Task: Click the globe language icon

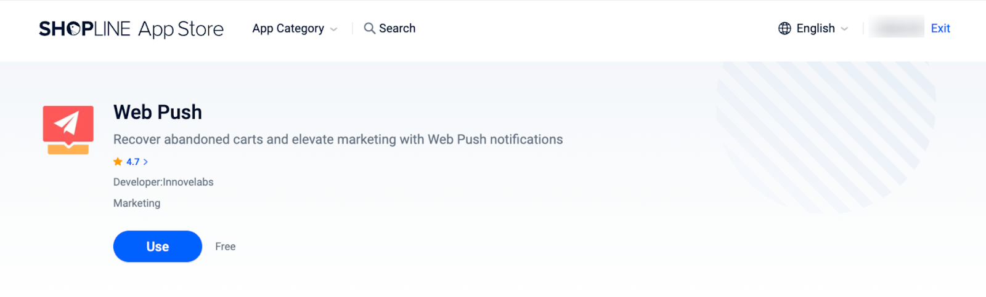Action: click(x=784, y=28)
